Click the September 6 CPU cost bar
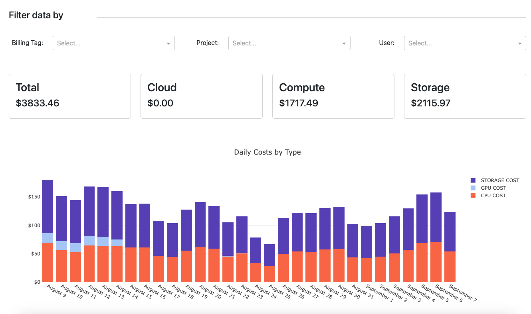This screenshot has width=531, height=314. pyautogui.click(x=436, y=262)
